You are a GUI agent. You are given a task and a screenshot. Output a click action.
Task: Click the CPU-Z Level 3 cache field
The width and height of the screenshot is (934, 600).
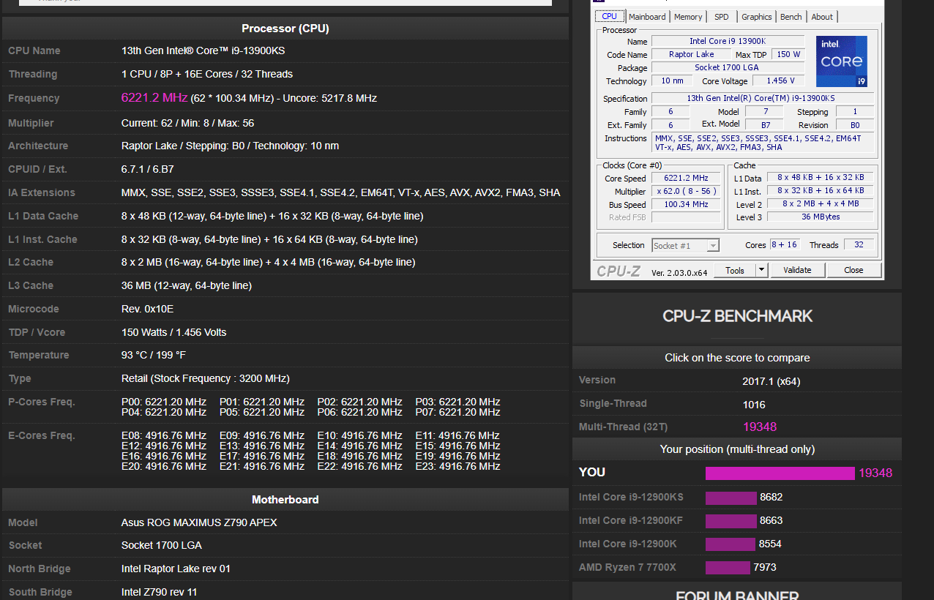pos(820,217)
